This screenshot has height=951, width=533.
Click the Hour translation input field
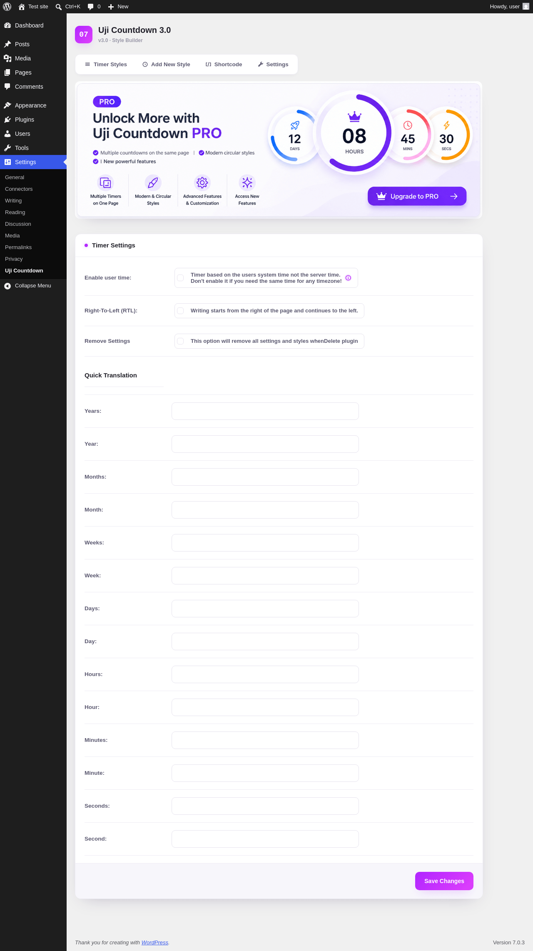[x=265, y=707]
